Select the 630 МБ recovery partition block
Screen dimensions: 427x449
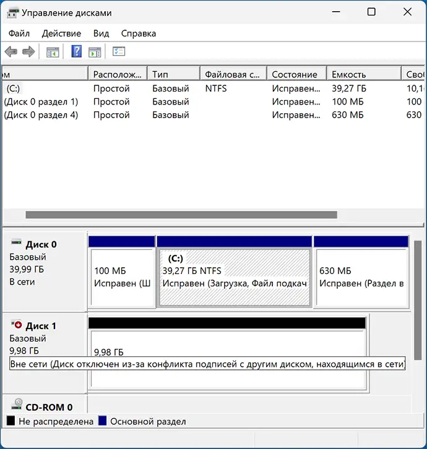click(x=361, y=272)
